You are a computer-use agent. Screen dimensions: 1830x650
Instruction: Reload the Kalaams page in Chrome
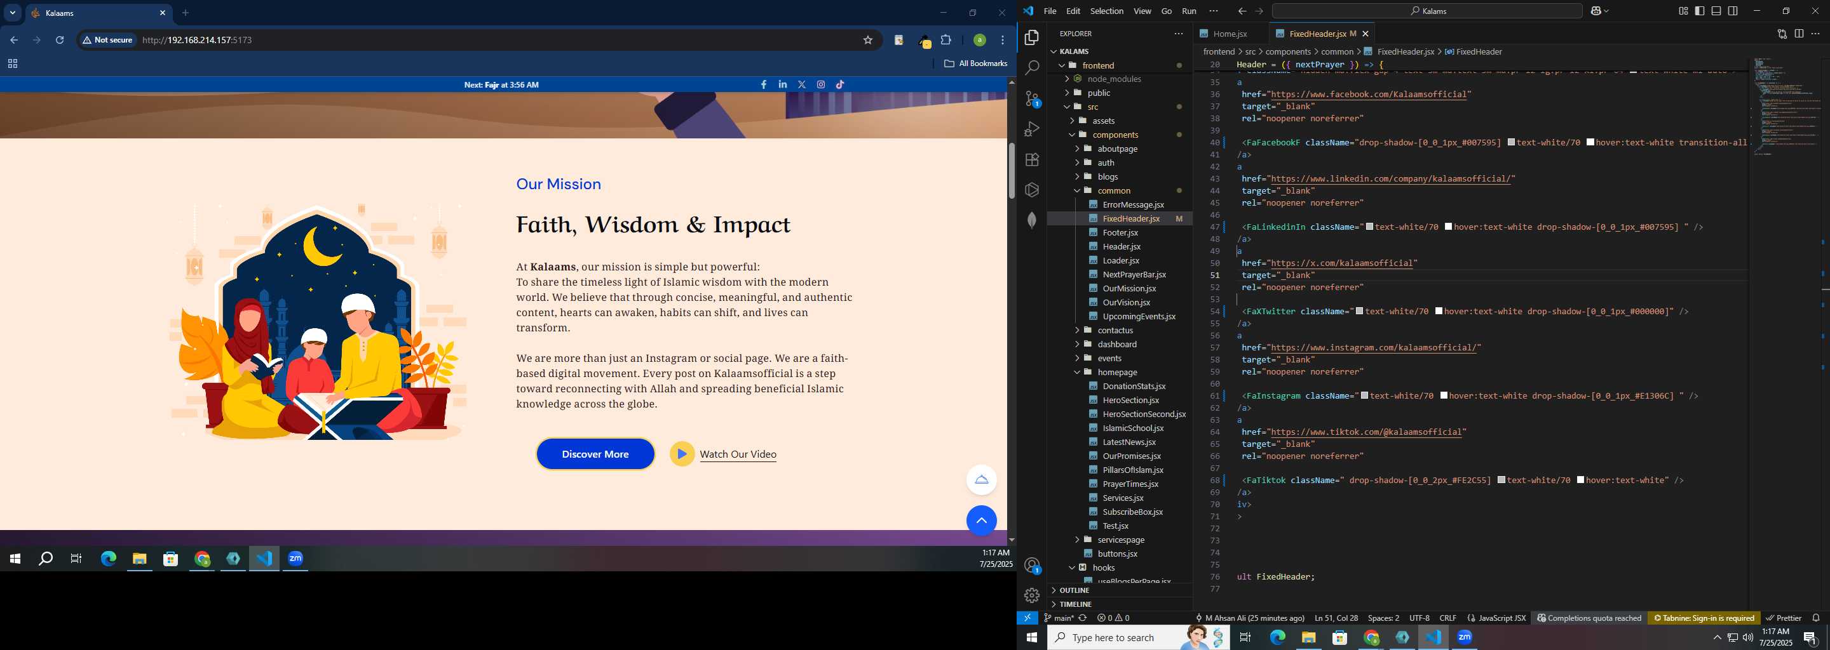(60, 41)
